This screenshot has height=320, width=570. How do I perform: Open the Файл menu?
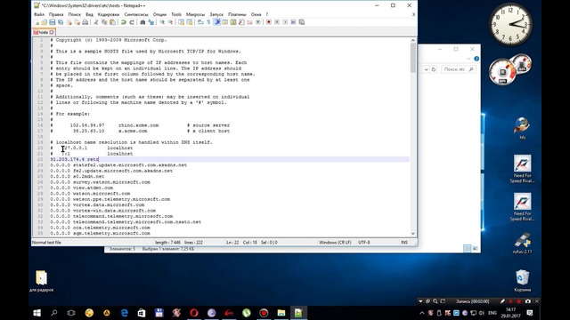pyautogui.click(x=39, y=14)
